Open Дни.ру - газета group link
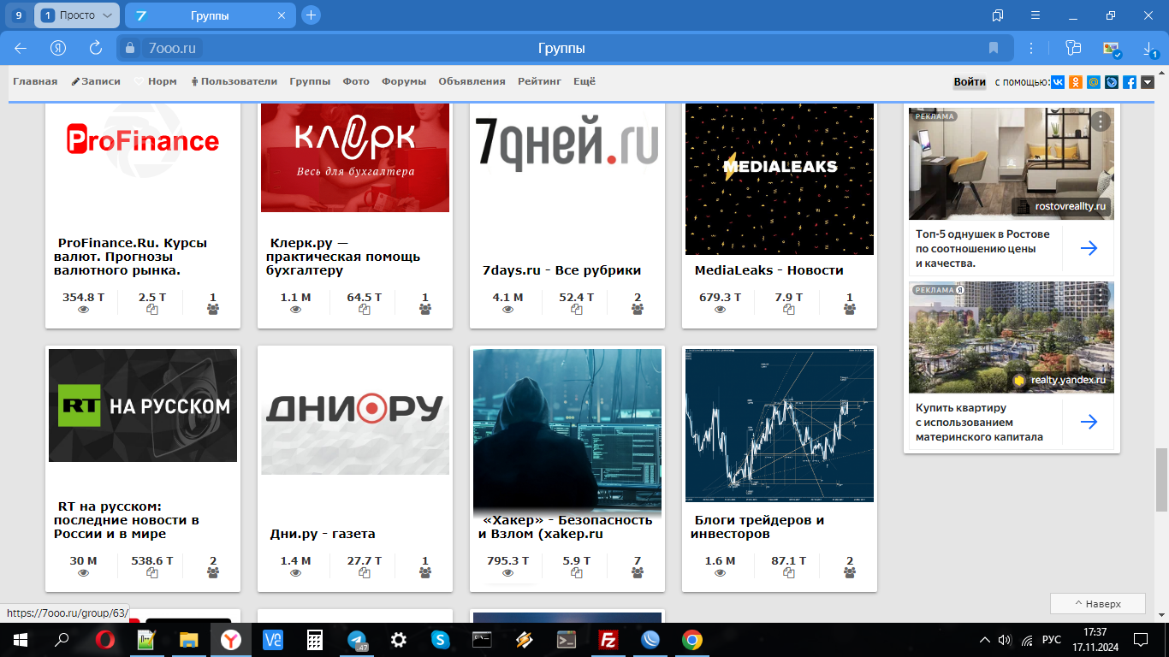This screenshot has height=657, width=1169. [x=323, y=534]
